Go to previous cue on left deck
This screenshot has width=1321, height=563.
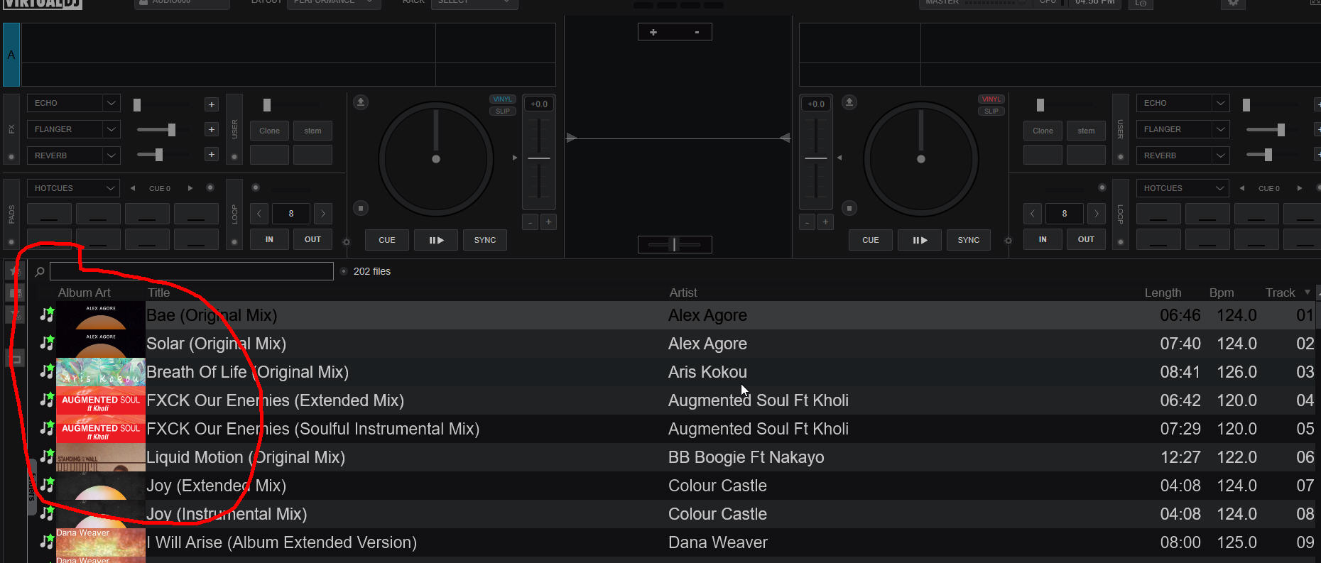(133, 188)
